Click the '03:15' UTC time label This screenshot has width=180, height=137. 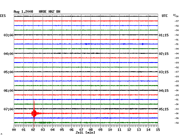(x=164, y=72)
